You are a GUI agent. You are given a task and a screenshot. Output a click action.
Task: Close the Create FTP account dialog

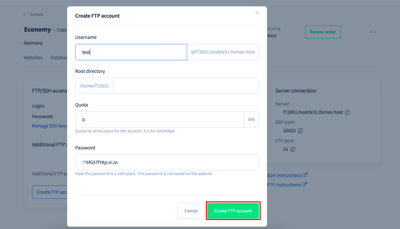pyautogui.click(x=257, y=13)
